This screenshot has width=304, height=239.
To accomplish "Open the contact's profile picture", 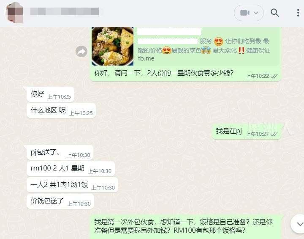I will tap(15, 13).
